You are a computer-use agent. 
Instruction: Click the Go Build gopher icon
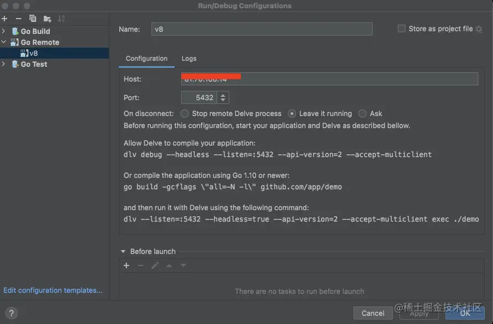pos(15,31)
